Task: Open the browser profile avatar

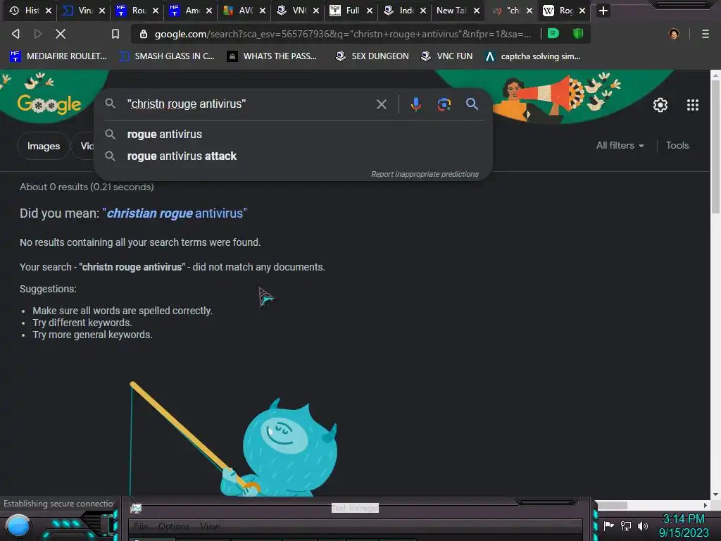Action: (674, 34)
